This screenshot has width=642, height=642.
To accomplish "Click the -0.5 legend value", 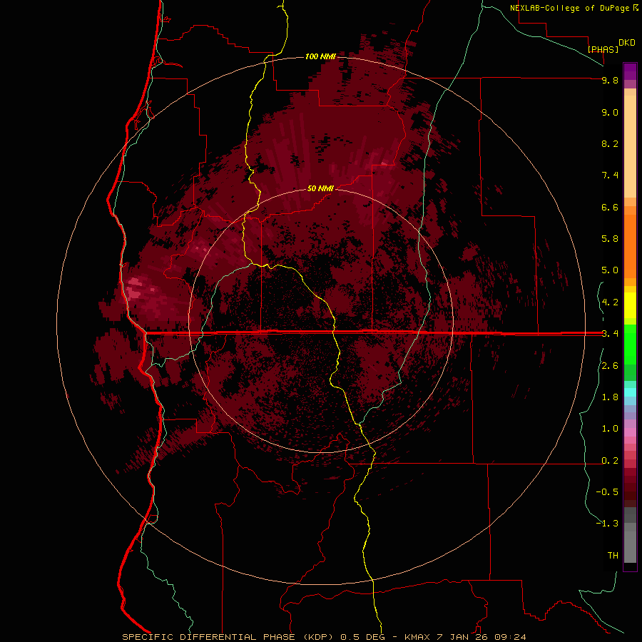I will click(x=607, y=492).
